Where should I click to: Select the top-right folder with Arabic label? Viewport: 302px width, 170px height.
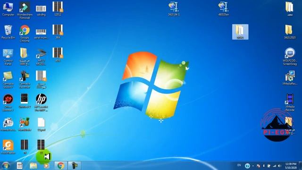pyautogui.click(x=290, y=9)
